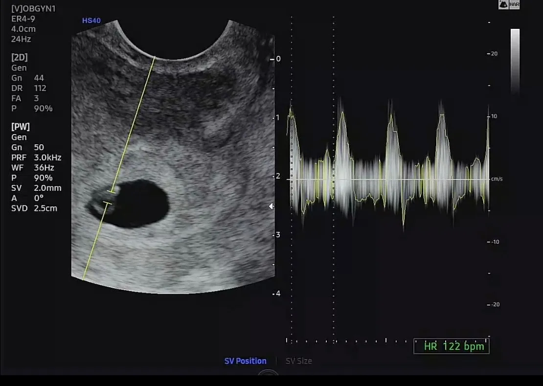The width and height of the screenshot is (543, 386).
Task: Click the -20 mark on velocity scale
Action: coord(495,304)
